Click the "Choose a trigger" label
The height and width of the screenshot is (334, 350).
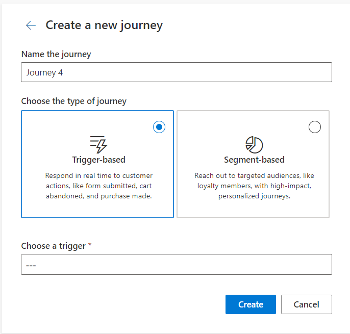point(53,246)
